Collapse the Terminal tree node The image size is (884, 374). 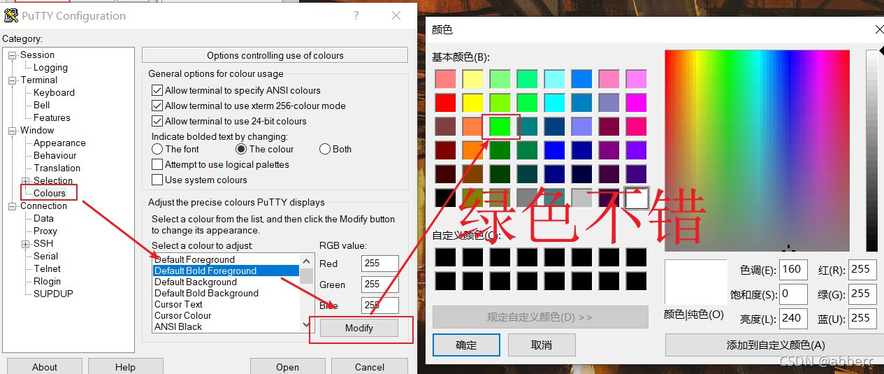(12, 80)
